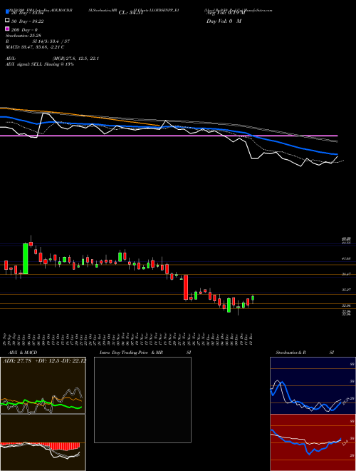Click the magenta 200 Day legend swatch
The image size is (356, 471).
(7, 29)
